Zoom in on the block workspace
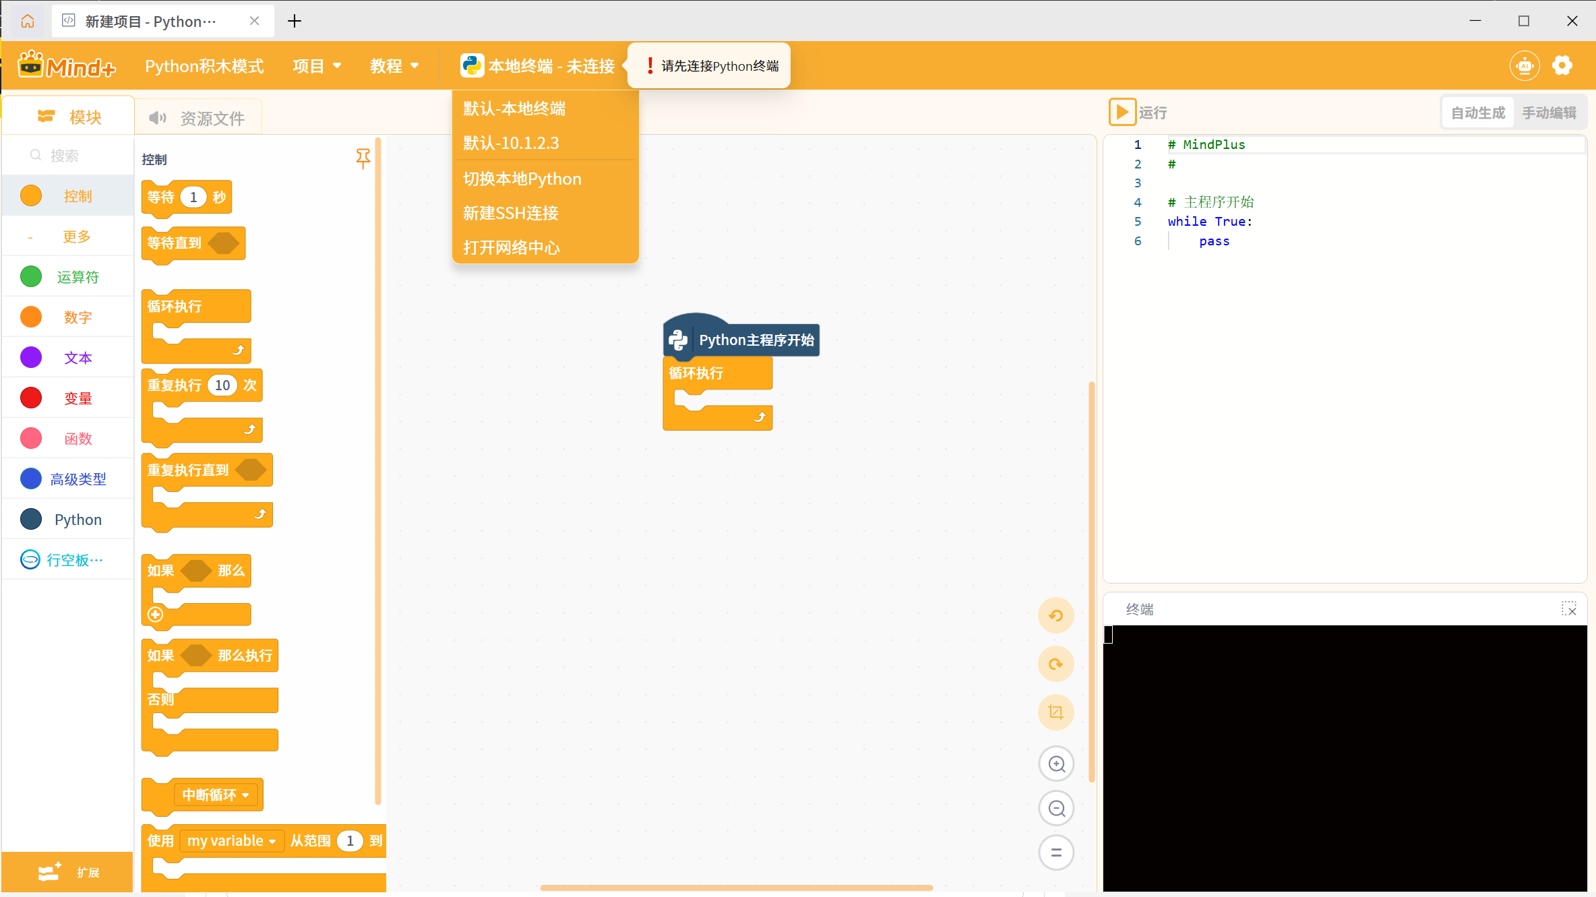The width and height of the screenshot is (1596, 897). (1056, 764)
